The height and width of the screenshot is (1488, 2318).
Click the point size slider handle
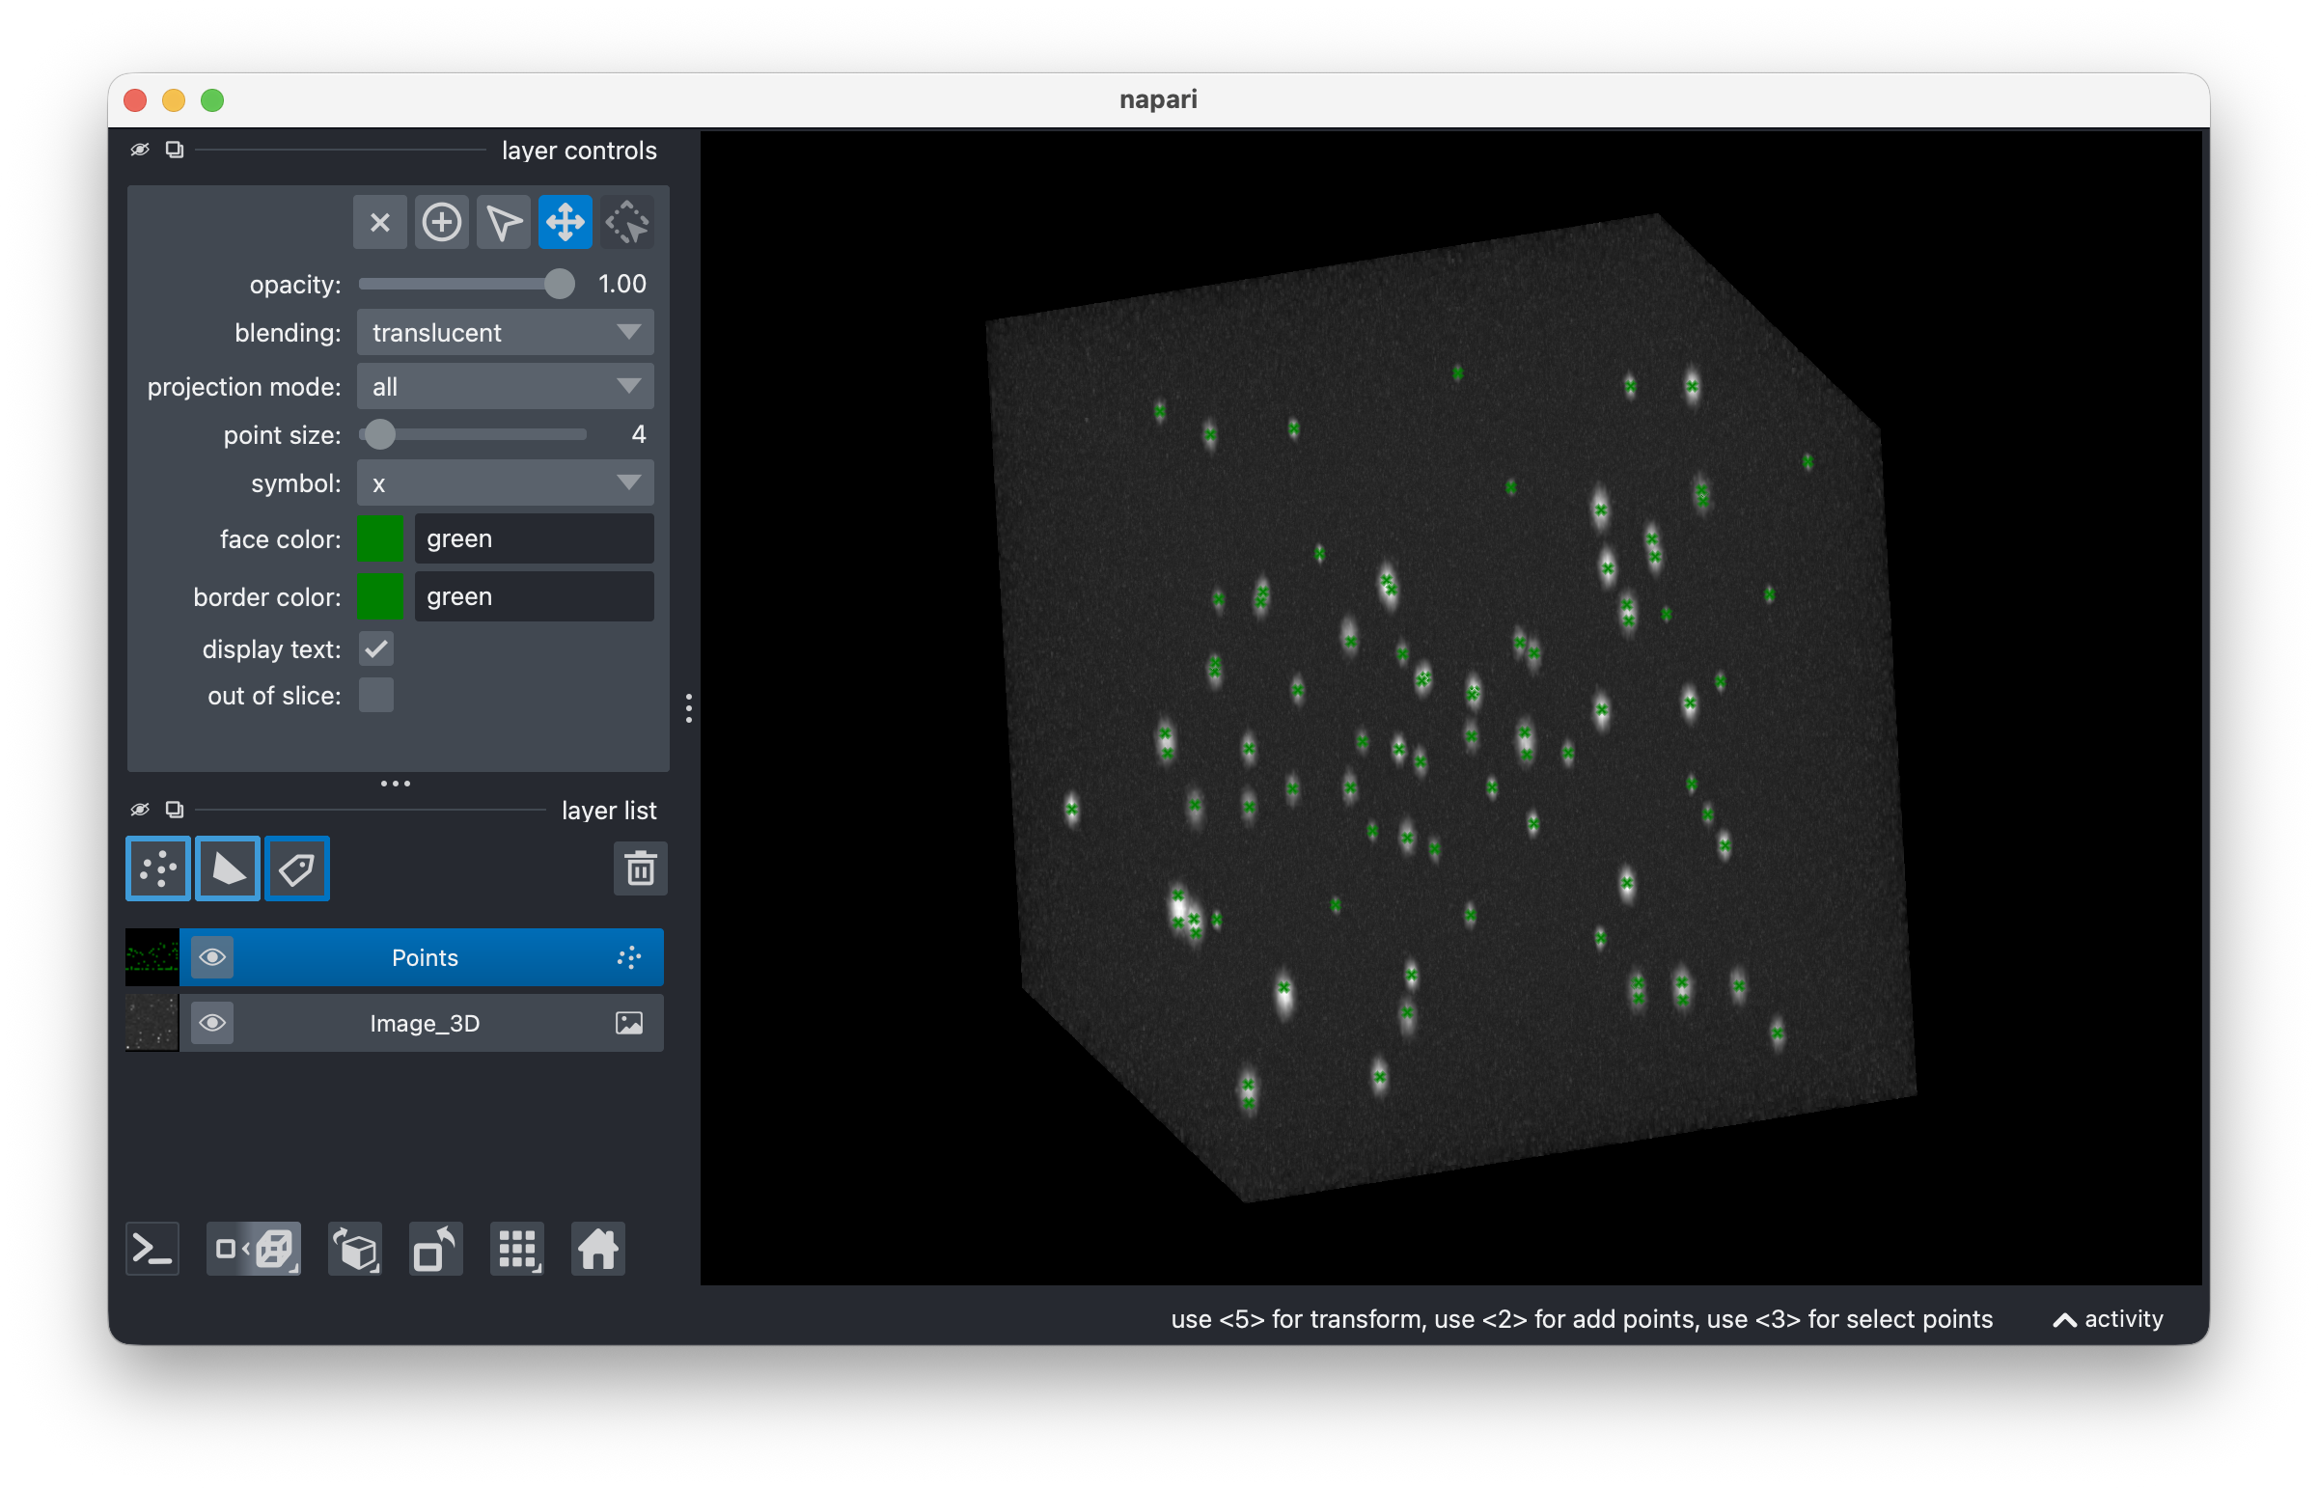(x=379, y=435)
